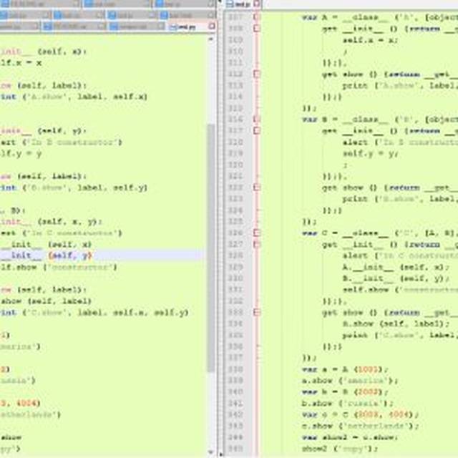
Task: Click line number 330 in margin
Action: 235,278
